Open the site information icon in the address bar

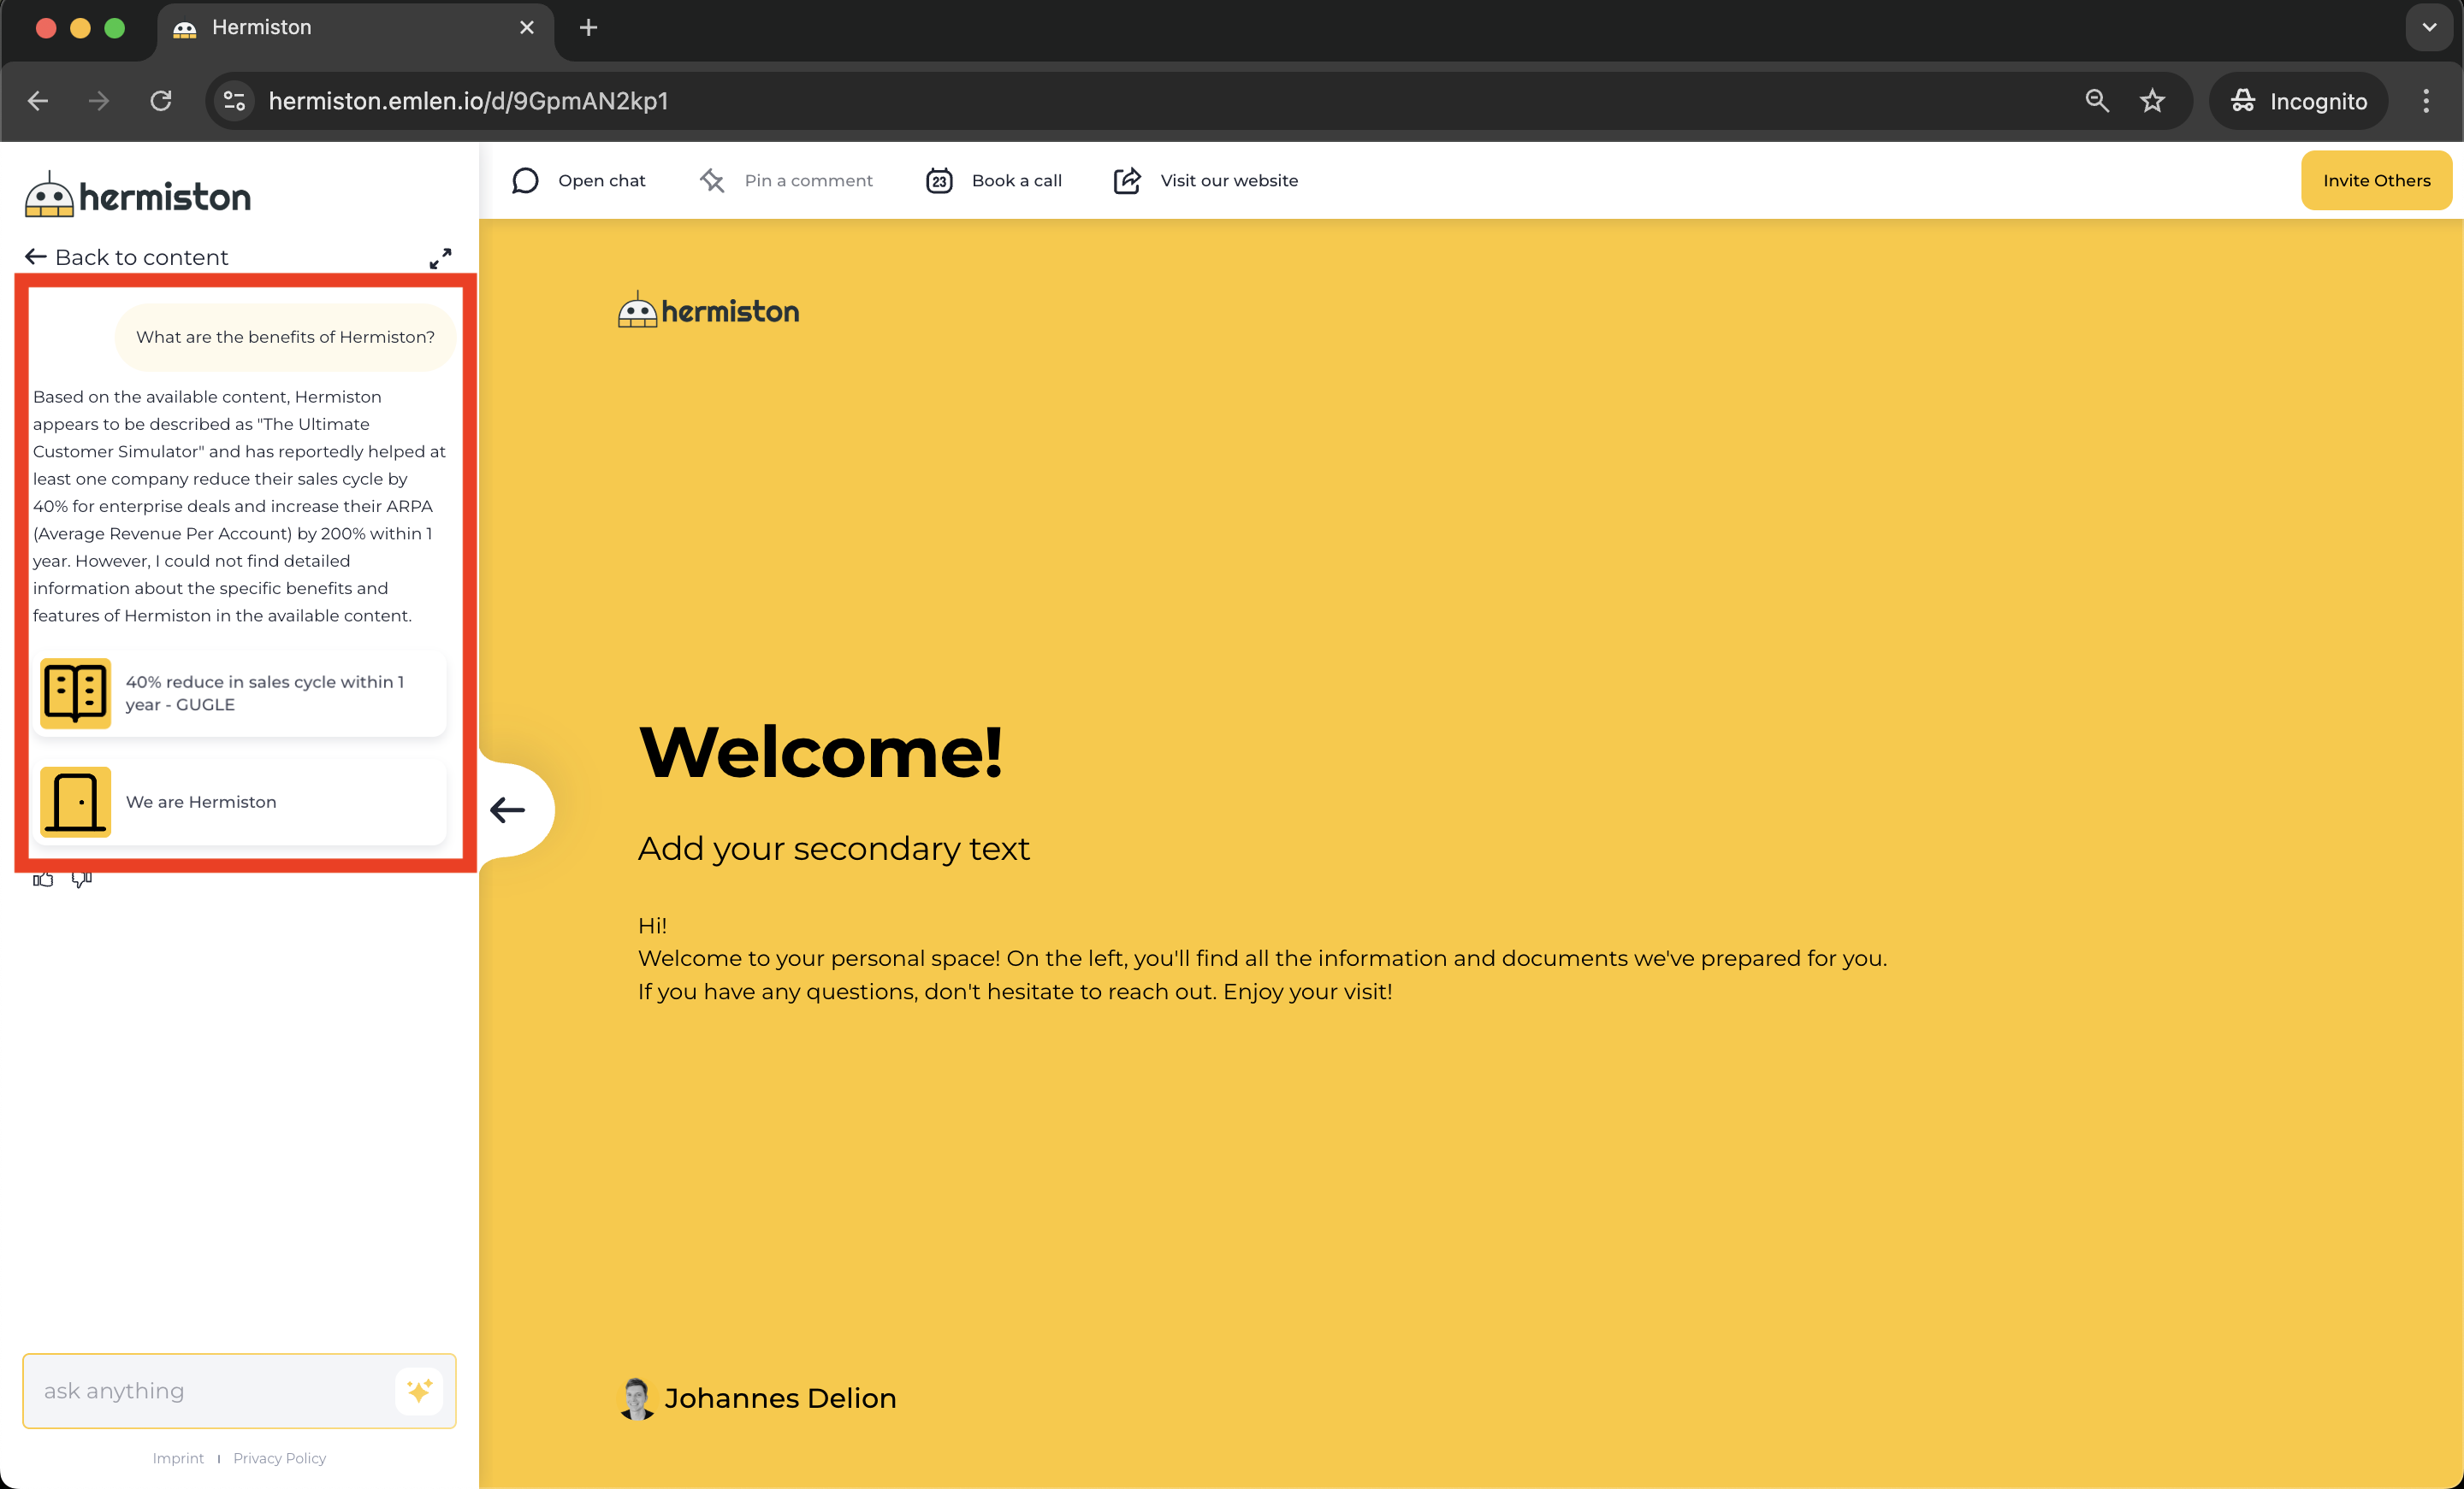[235, 101]
